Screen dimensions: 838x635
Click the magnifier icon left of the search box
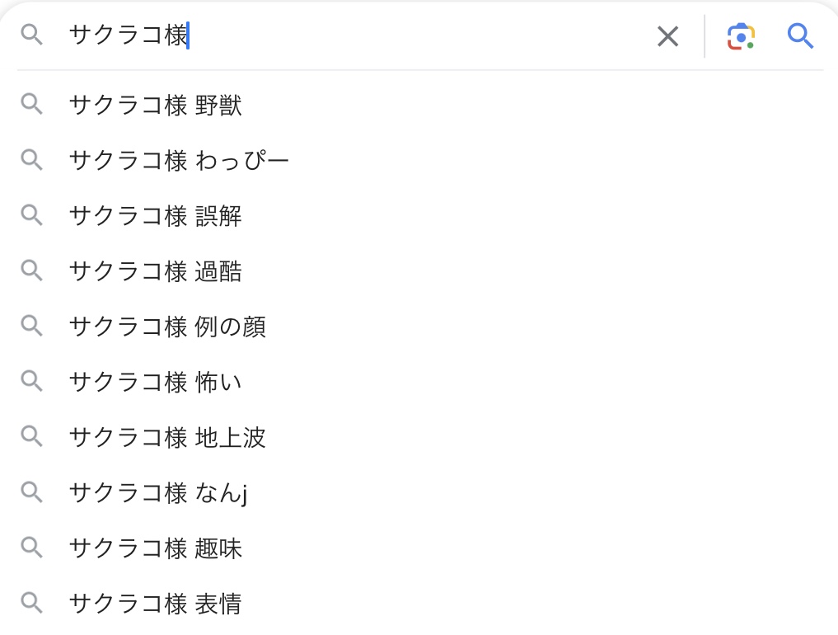click(31, 35)
